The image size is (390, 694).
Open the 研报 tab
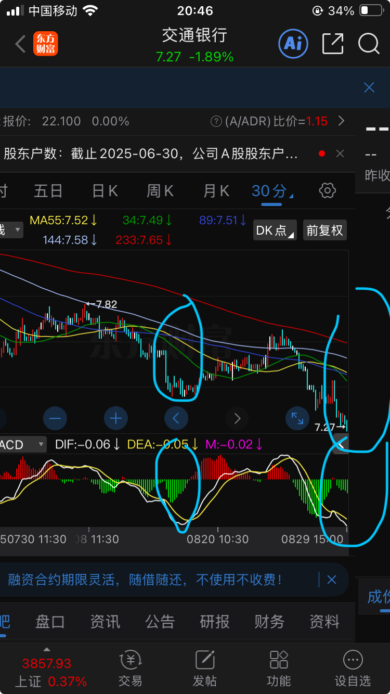coord(214,622)
